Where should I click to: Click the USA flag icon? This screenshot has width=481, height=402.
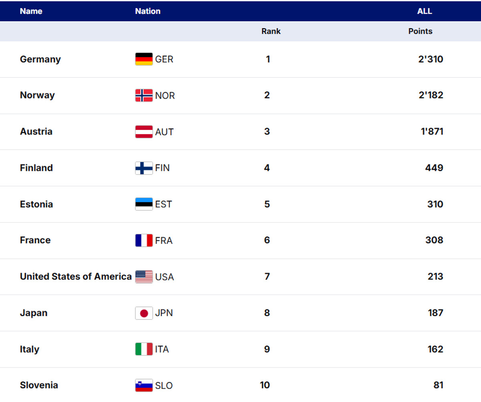coord(144,277)
